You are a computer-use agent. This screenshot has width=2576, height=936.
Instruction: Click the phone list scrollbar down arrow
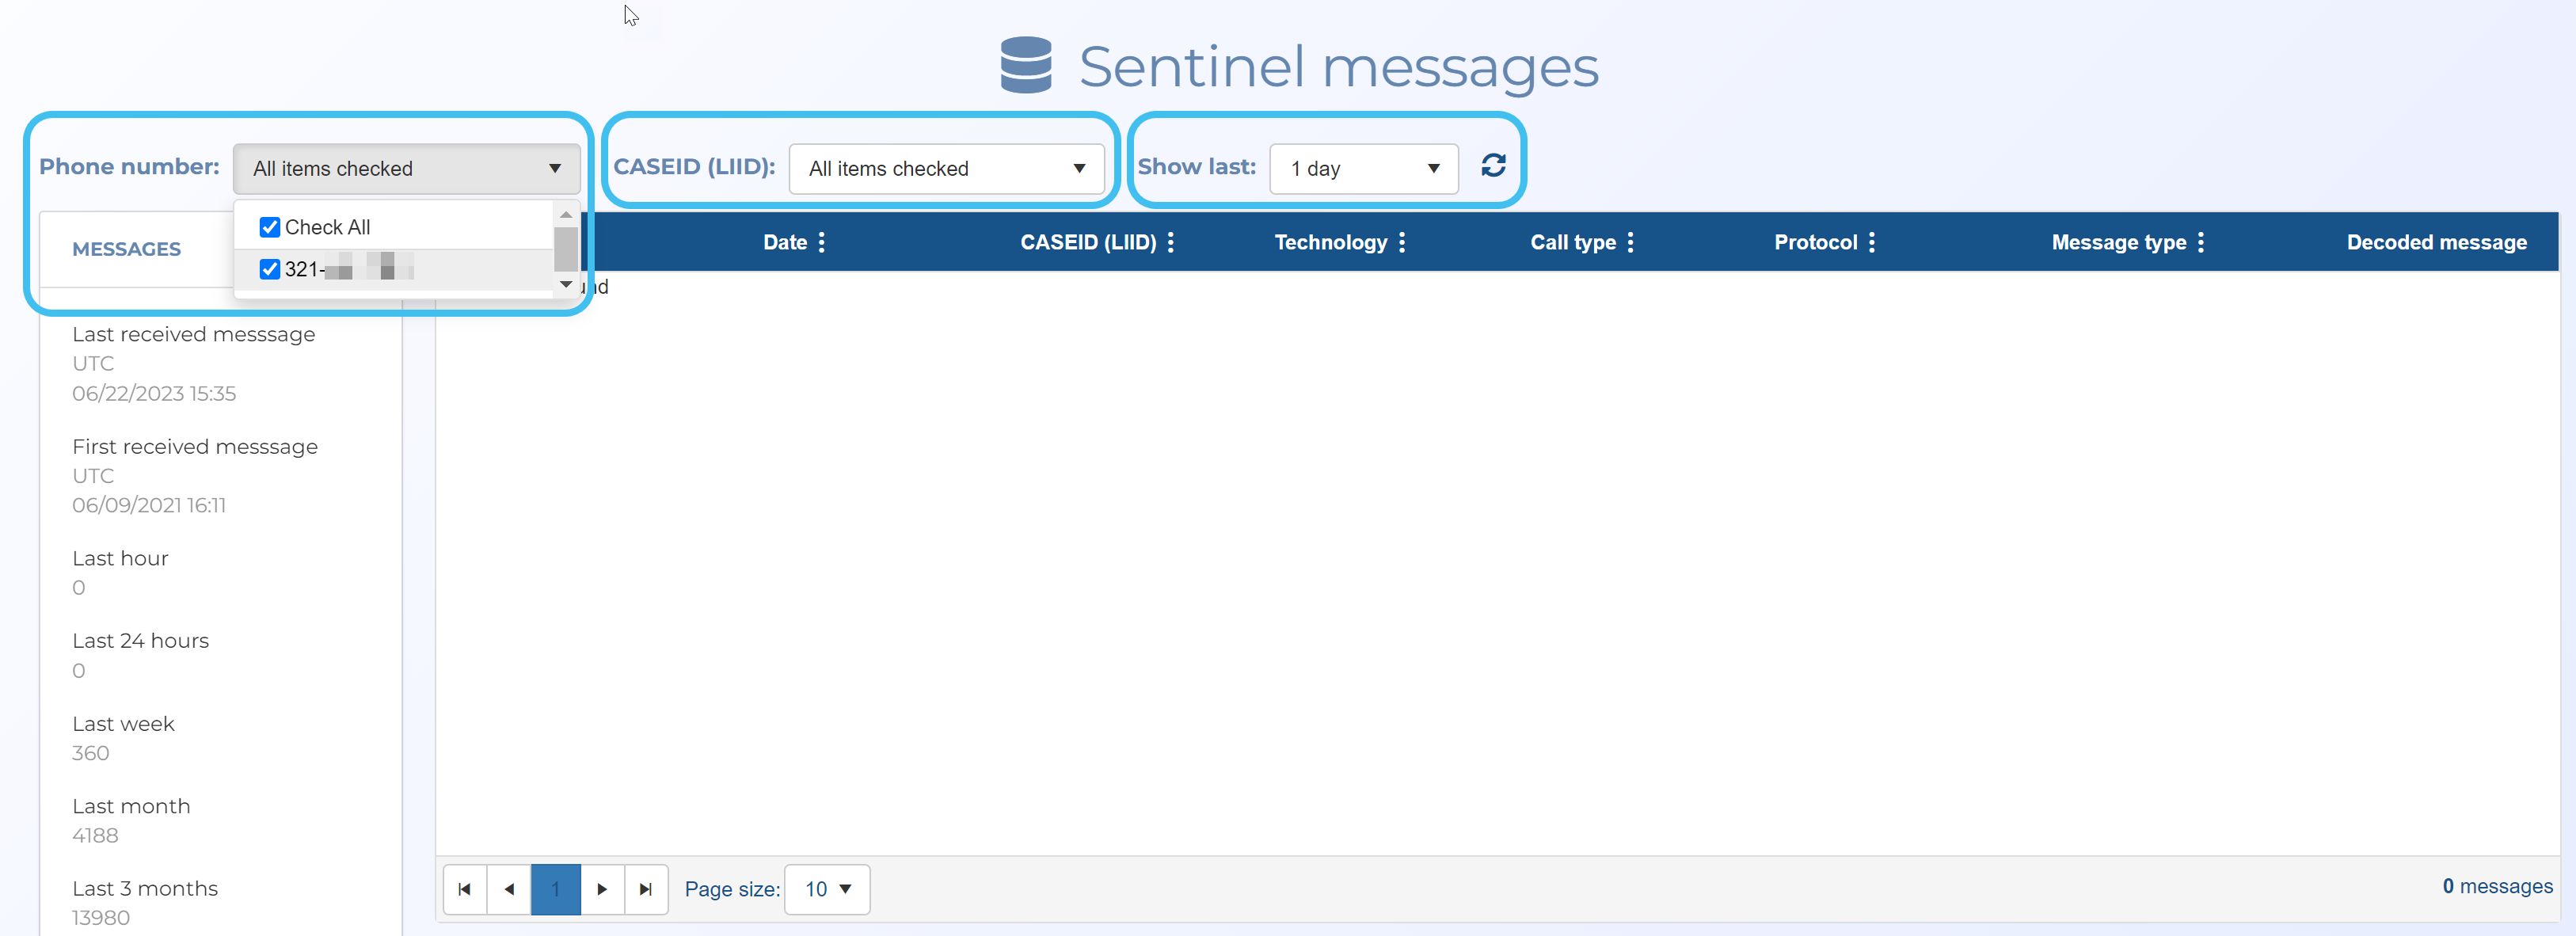coord(566,285)
